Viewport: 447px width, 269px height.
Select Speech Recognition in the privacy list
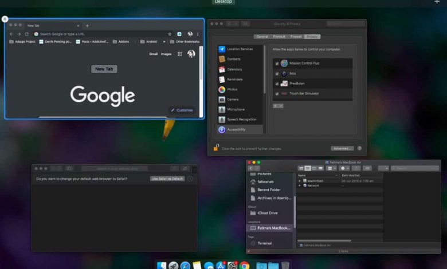point(240,119)
